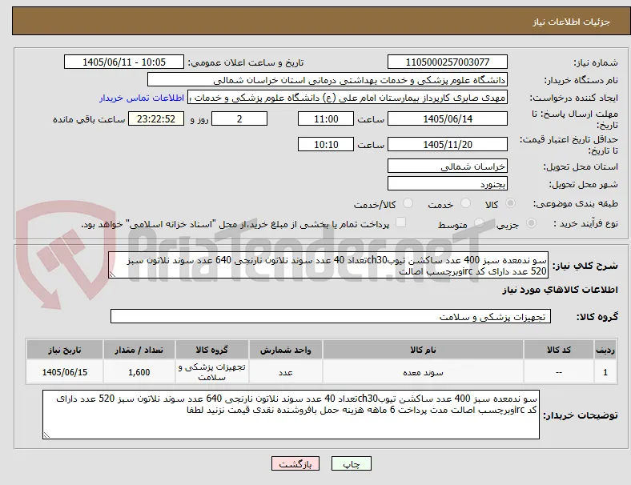This screenshot has width=631, height=485.
Task: Click the validity time field 10:10
Action: (x=326, y=144)
